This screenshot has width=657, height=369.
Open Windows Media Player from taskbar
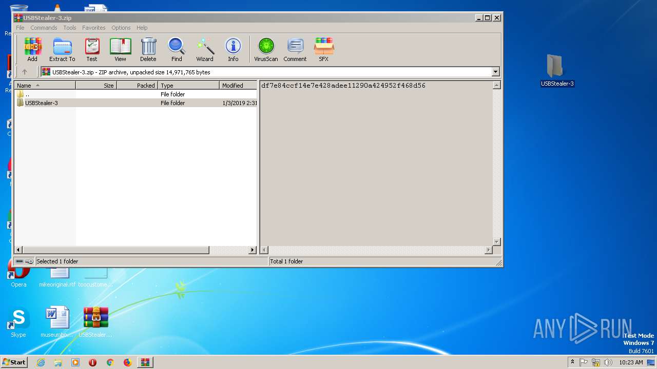(x=75, y=362)
